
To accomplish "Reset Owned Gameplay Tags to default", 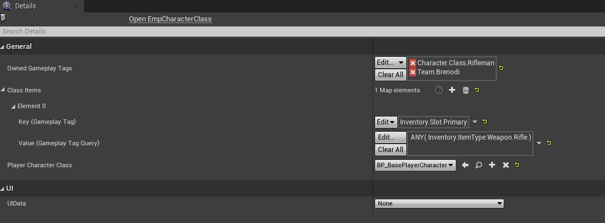I will click(501, 68).
